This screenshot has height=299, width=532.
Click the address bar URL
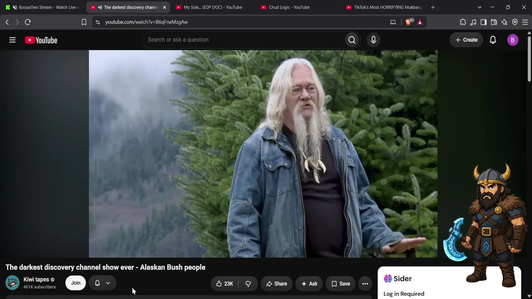pos(146,22)
